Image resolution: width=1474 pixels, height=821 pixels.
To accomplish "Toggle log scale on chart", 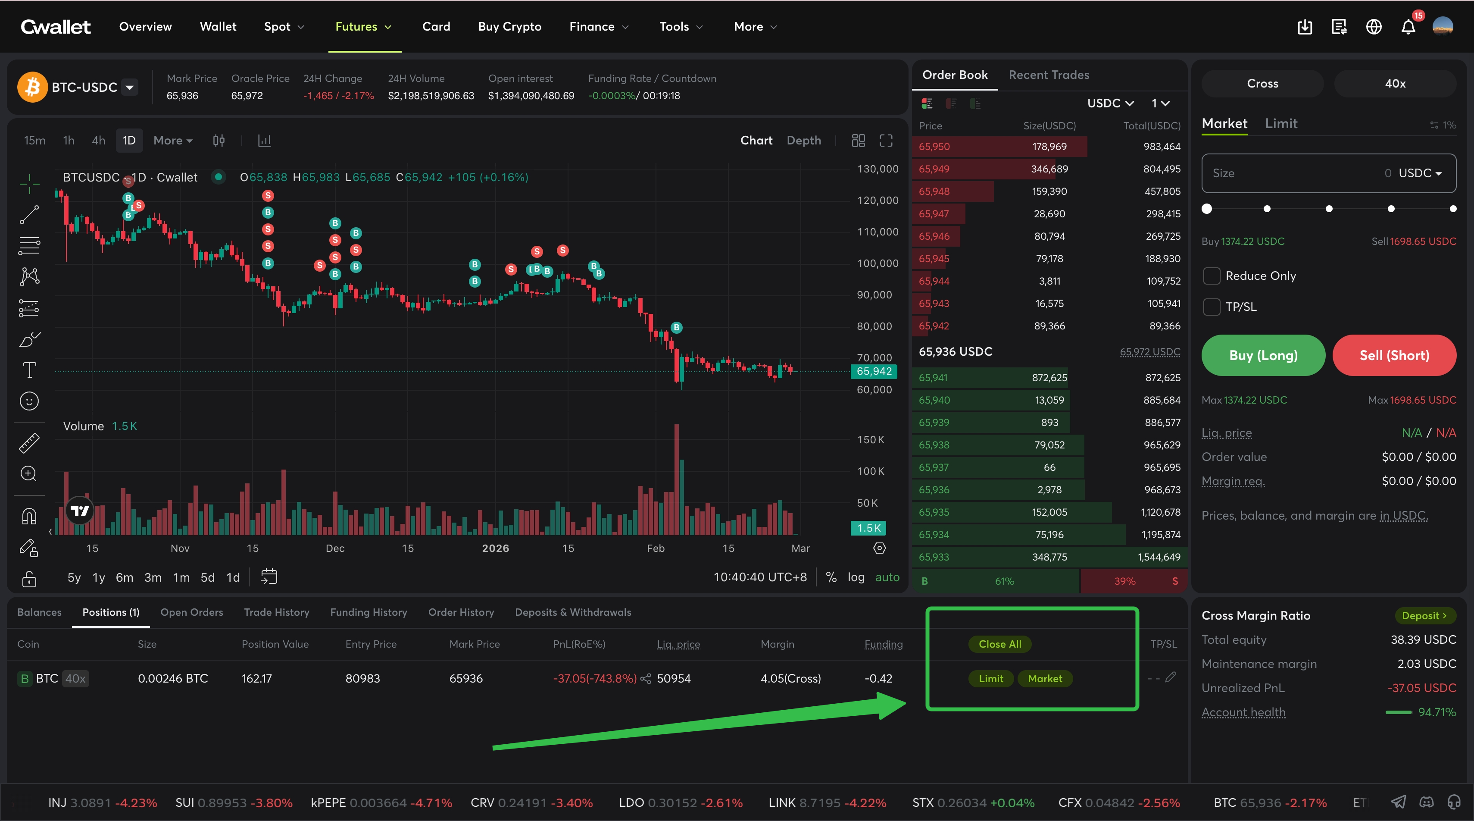I will tap(856, 577).
